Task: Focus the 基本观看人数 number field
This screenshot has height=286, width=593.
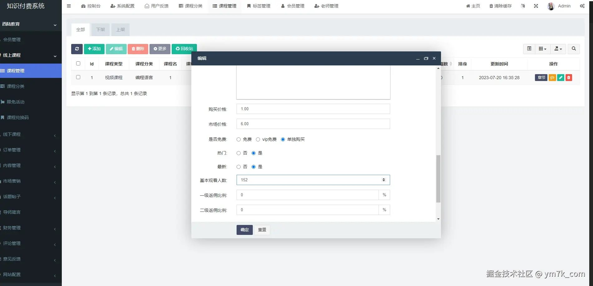Action: pyautogui.click(x=313, y=180)
